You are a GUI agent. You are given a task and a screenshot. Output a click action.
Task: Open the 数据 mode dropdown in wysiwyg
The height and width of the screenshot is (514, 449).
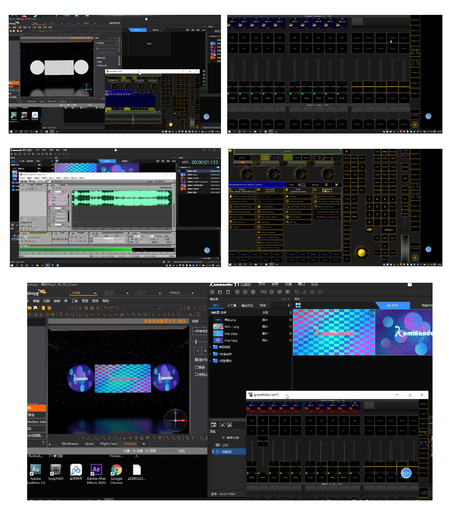point(116,293)
